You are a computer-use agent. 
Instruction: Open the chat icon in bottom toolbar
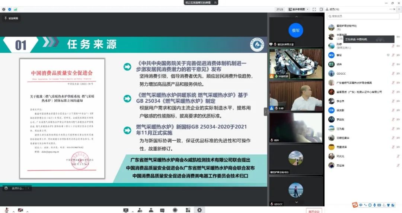coord(162,210)
